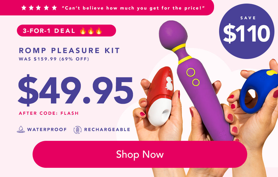Click the customer review quote text
Screen dimensions: 278x177
point(133,8)
